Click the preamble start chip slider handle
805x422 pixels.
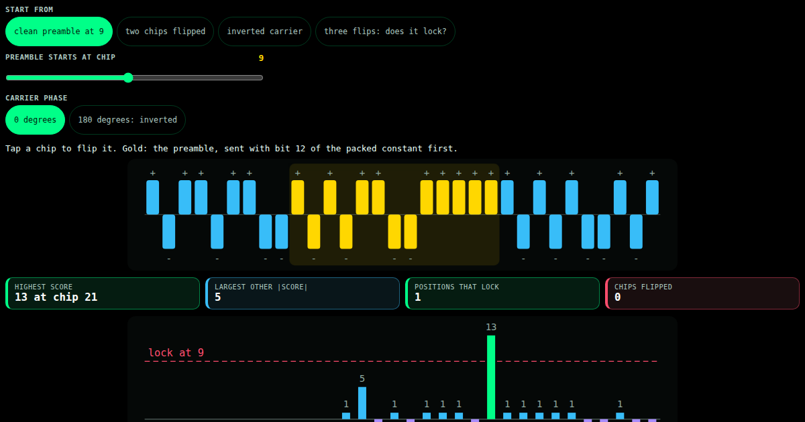[x=128, y=78]
